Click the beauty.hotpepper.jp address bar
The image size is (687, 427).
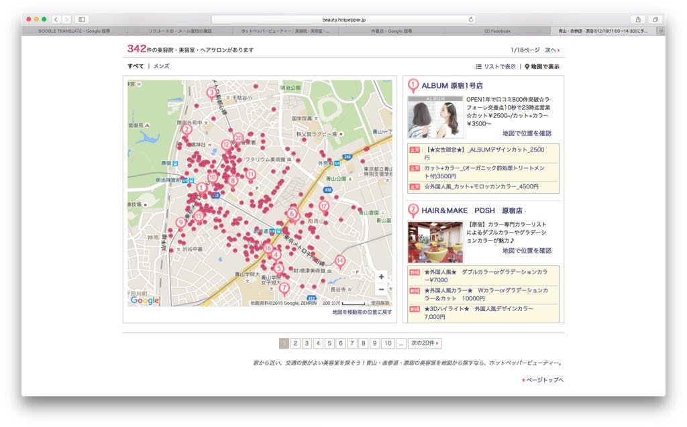(x=343, y=19)
